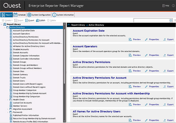Image resolution: width=176 pixels, height=123 pixels.
Task: Expand the Migration Assessment folder
Action: coord(8,109)
